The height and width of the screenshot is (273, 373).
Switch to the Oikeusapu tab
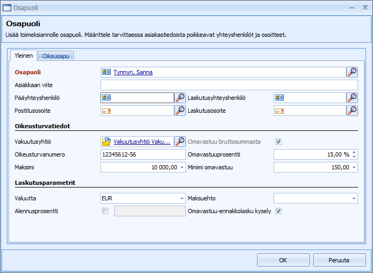tap(56, 56)
